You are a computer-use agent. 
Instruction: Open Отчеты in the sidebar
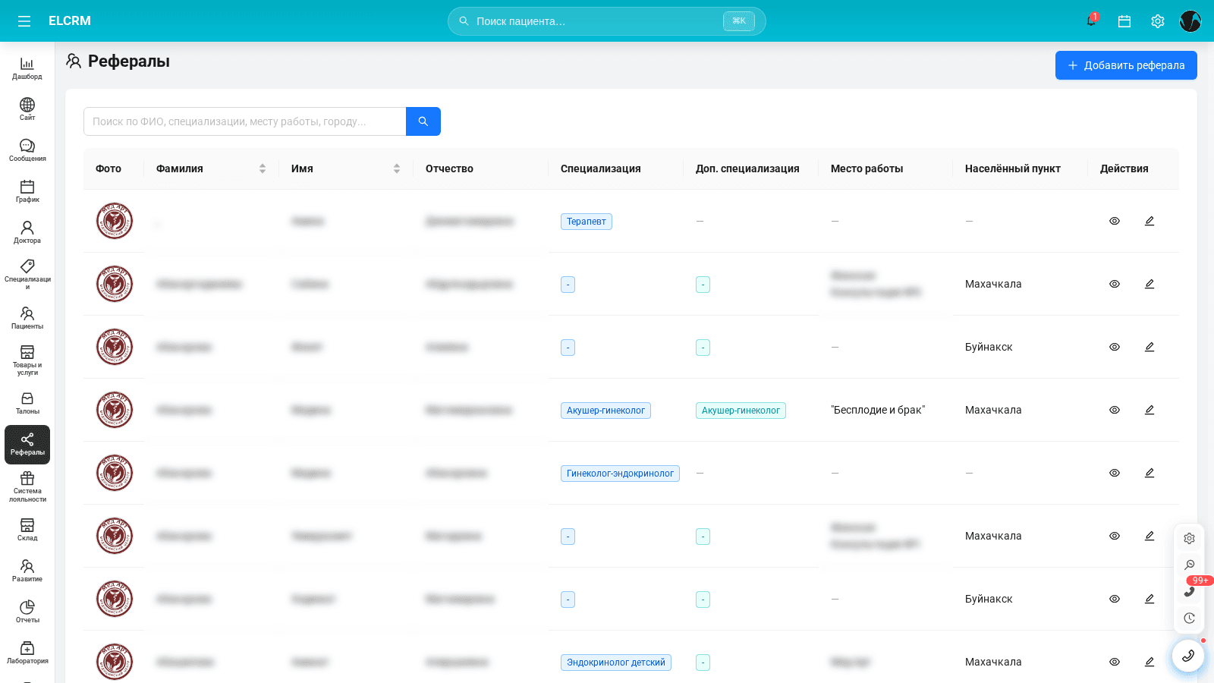click(27, 612)
